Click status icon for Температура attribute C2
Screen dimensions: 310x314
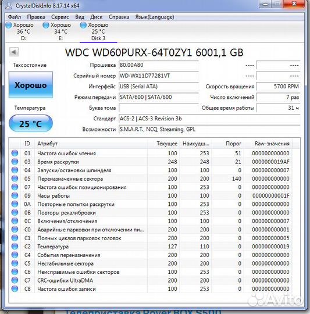click(15, 247)
